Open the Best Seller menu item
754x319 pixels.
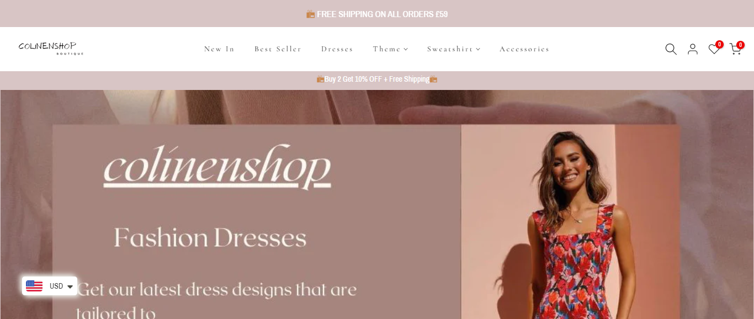click(x=278, y=49)
